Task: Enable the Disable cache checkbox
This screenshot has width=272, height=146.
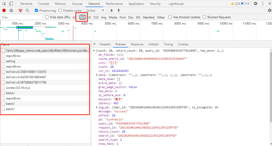Action: [60, 10]
